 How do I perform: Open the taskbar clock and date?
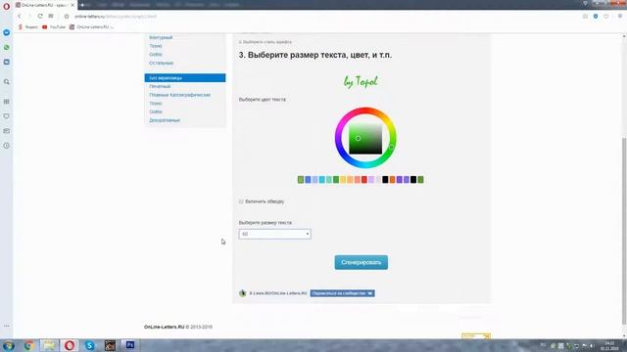pyautogui.click(x=609, y=345)
